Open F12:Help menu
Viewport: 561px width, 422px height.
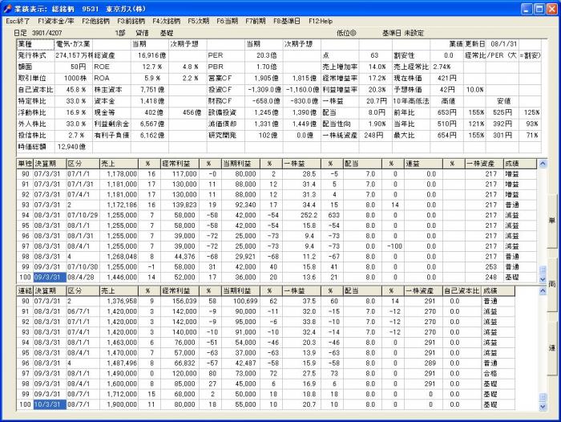click(x=321, y=21)
